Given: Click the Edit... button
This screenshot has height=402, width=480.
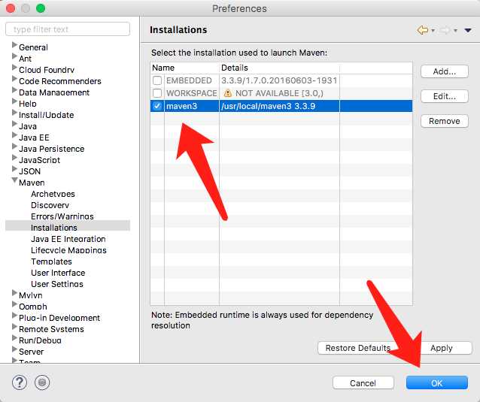Looking at the screenshot, I should point(445,96).
